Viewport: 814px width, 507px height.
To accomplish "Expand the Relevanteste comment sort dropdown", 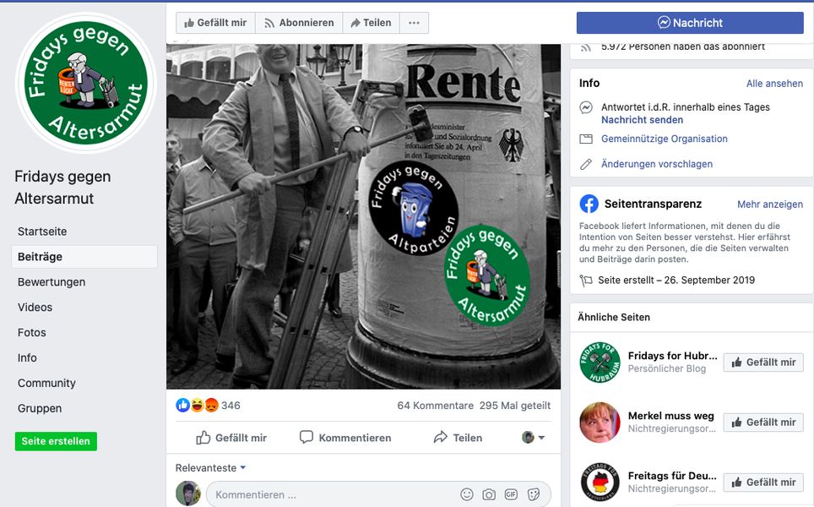I will click(211, 467).
